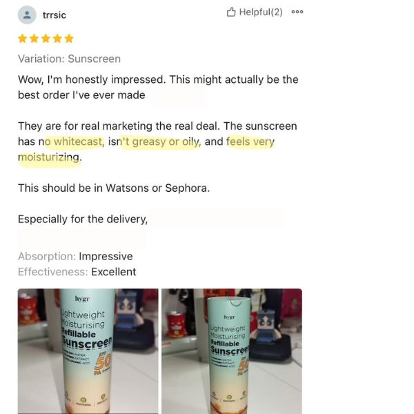Open the three-dot more options menu
This screenshot has width=414, height=414.
coord(297,12)
